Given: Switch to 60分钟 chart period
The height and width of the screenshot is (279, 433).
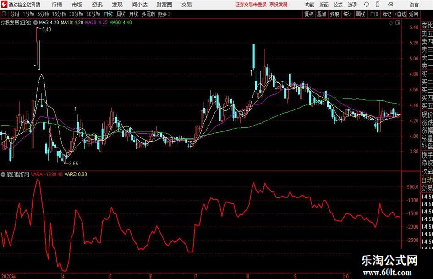Looking at the screenshot, I should click(93, 14).
